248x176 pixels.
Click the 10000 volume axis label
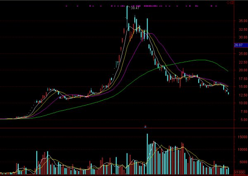[x=240, y=149]
